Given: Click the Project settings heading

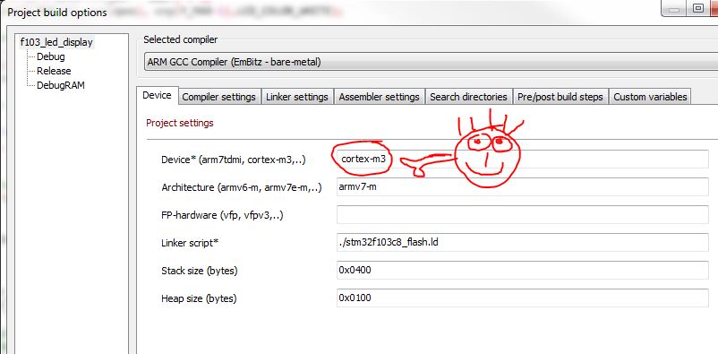Looking at the screenshot, I should pyautogui.click(x=179, y=123).
